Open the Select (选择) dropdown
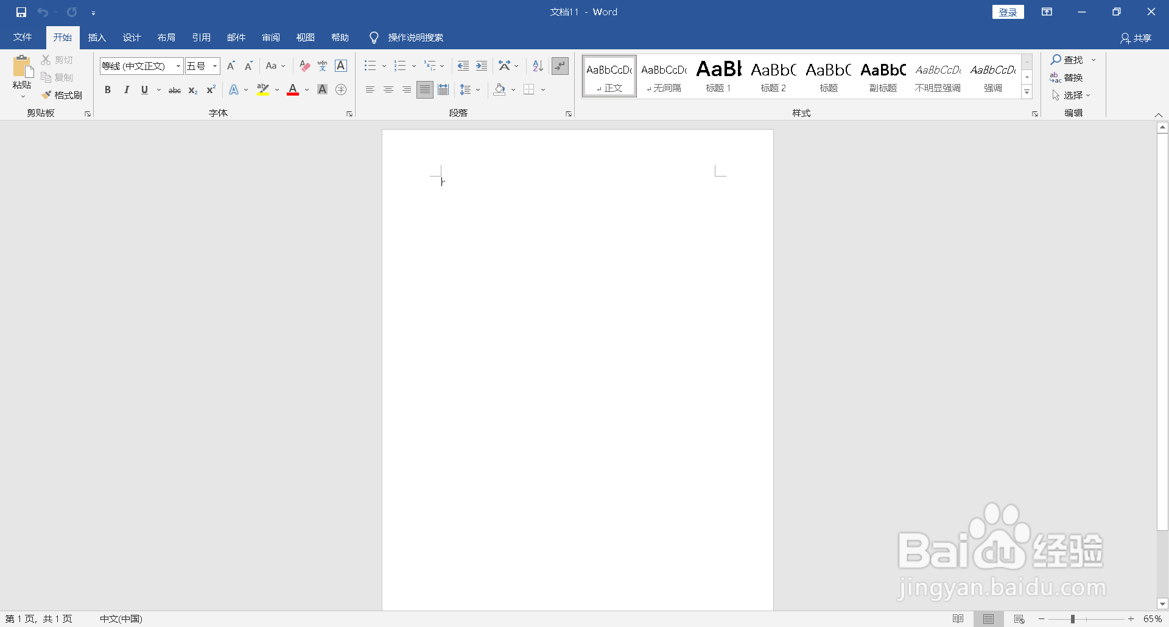 tap(1071, 95)
